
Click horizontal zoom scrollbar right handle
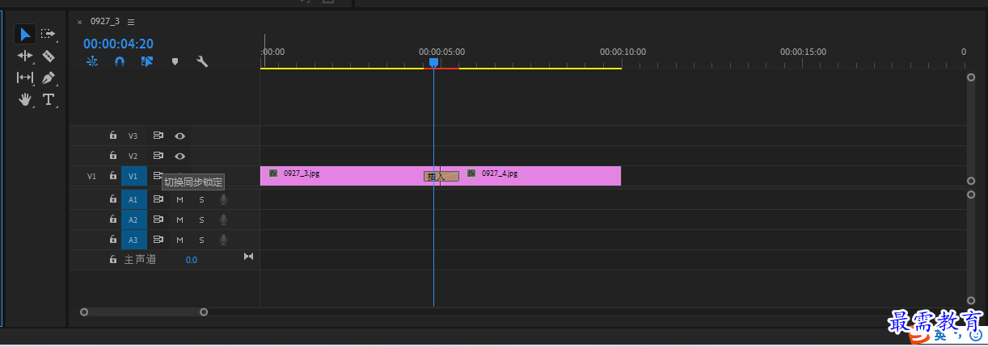click(x=204, y=311)
